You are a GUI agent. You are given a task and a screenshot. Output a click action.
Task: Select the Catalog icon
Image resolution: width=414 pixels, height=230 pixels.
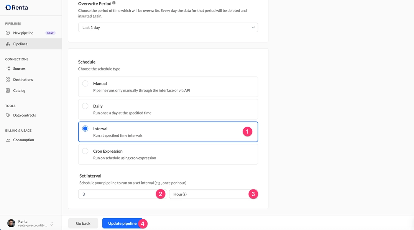8,90
